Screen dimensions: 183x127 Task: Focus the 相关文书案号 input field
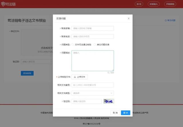tap(93, 85)
